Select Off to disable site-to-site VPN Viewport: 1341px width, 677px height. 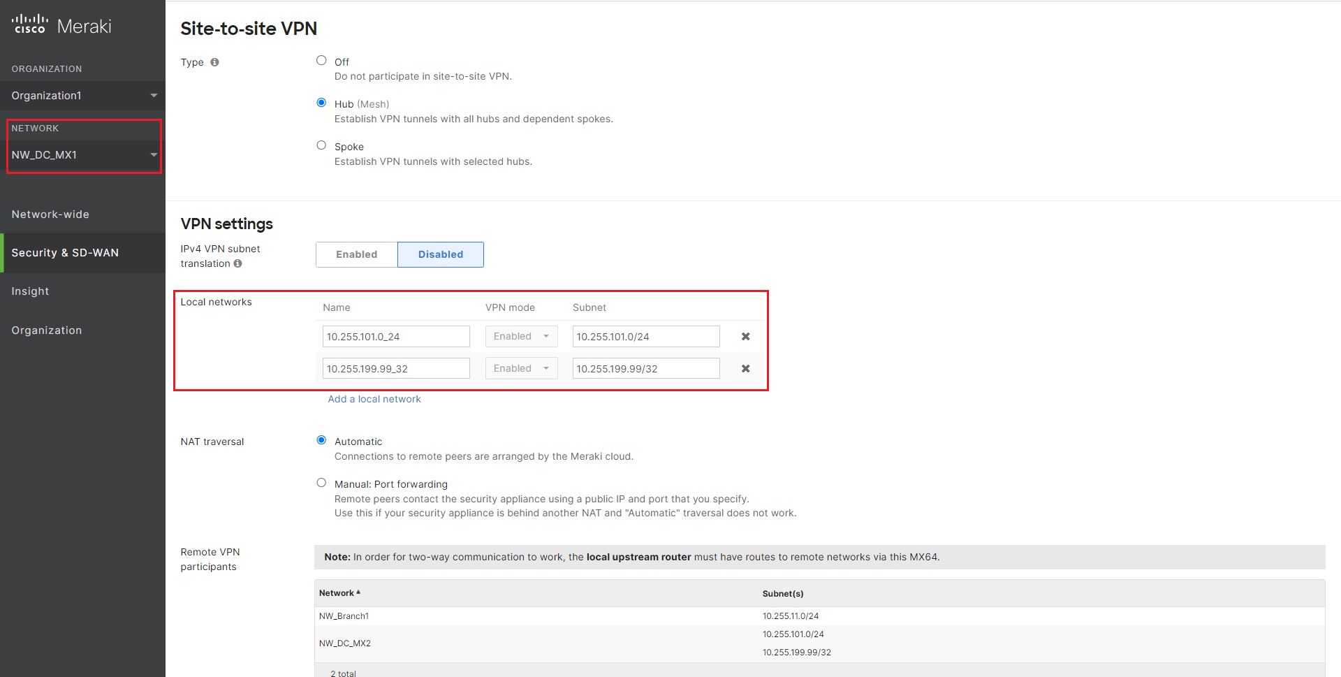tap(321, 60)
